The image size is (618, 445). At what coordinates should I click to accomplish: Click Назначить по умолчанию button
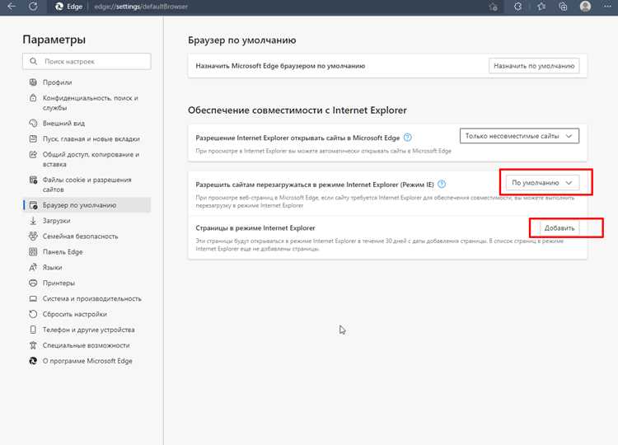pos(534,66)
